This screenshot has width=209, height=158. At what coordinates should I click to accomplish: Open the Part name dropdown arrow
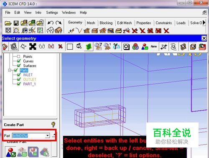48,135
